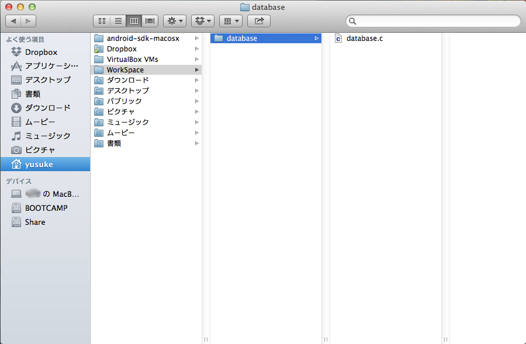
Task: Open the gear action menu
Action: click(x=175, y=21)
